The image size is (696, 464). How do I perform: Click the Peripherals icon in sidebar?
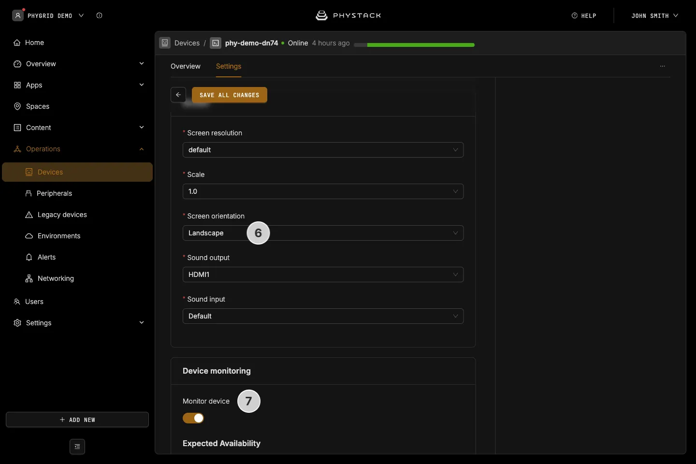(x=29, y=193)
